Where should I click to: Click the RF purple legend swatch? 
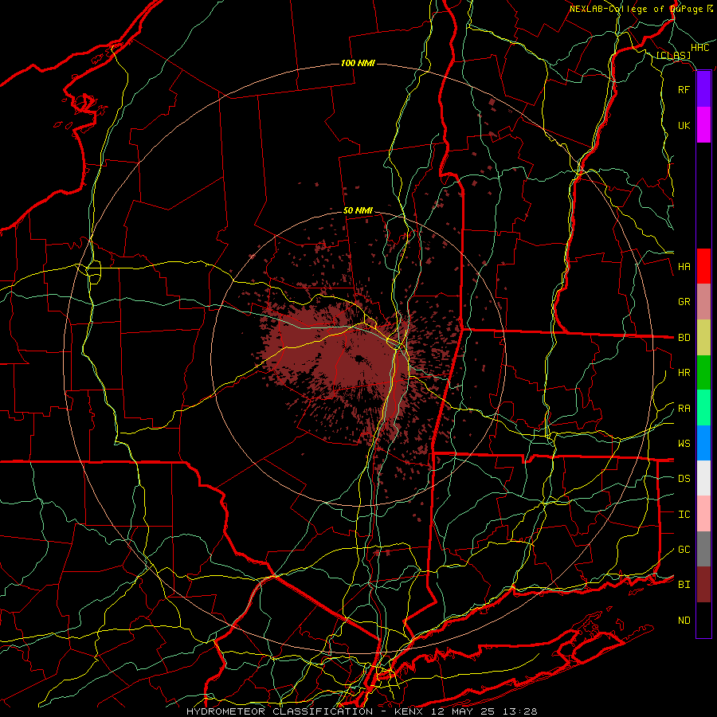703,89
